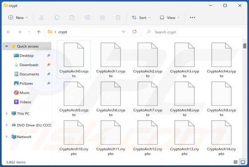Expand the DVD Drive (D:) node
Screen dimensions: 249x167
[x=7, y=125]
